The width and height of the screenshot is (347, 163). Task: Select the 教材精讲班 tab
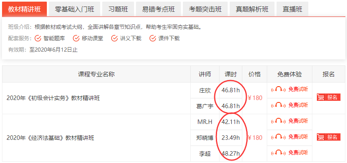click(24, 9)
